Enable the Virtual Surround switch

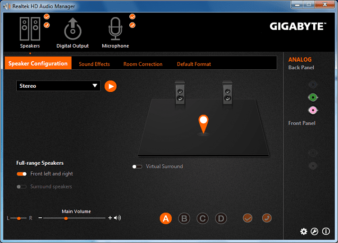137,166
